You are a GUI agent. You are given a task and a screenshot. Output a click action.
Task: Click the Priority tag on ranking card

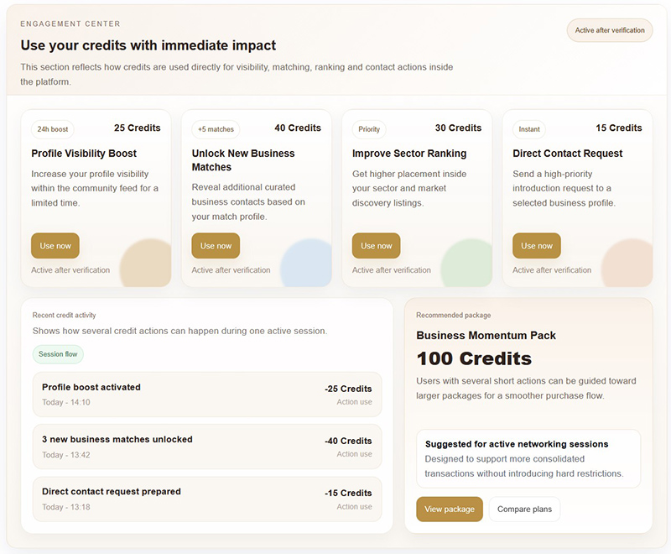369,129
